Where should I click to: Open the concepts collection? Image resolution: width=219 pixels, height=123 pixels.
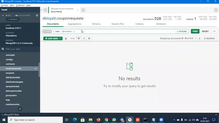pos(10,55)
